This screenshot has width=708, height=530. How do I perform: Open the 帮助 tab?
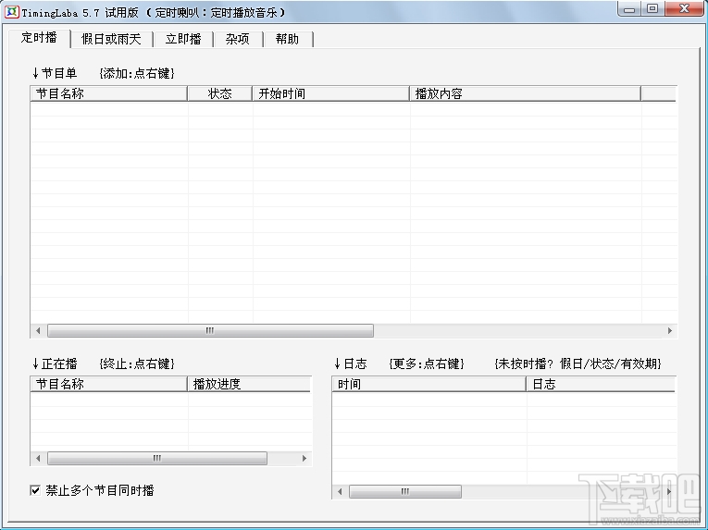coord(287,39)
